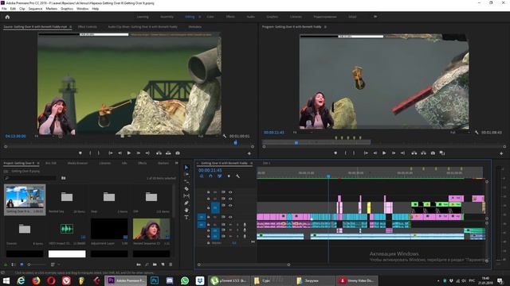Switch to the Learning workspace

pyautogui.click(x=143, y=17)
